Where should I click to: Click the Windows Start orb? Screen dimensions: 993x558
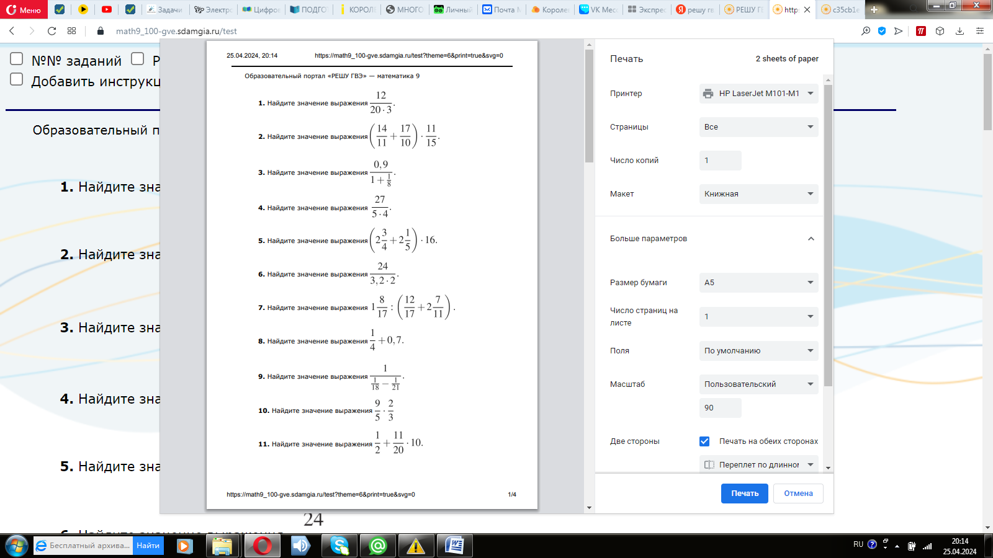click(17, 546)
